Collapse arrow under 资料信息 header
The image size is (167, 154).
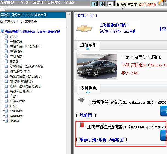coord(88,92)
